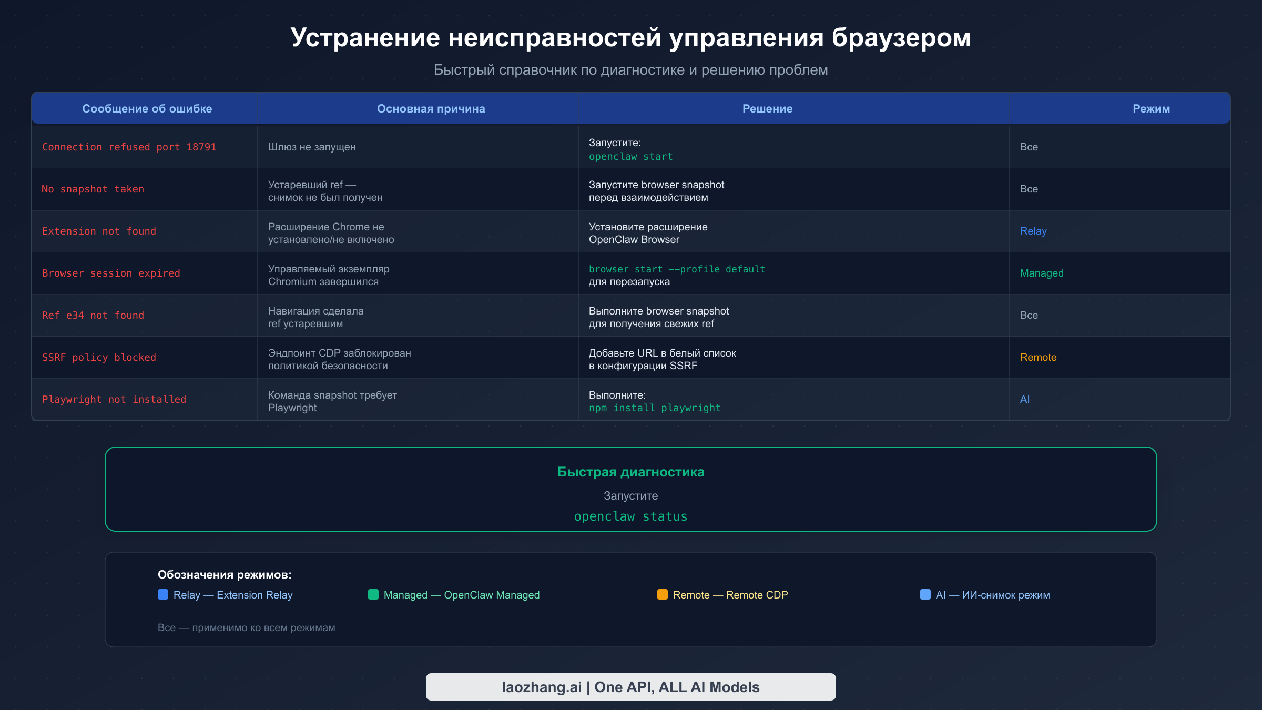Expand the Connection refused port 18791 row

click(x=129, y=147)
